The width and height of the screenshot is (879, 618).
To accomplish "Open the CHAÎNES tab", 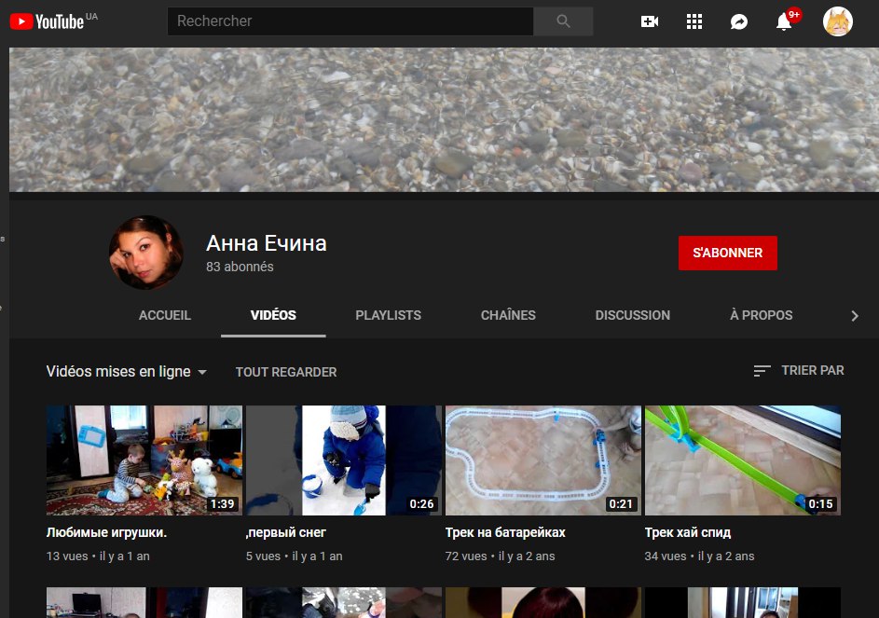I will point(508,315).
